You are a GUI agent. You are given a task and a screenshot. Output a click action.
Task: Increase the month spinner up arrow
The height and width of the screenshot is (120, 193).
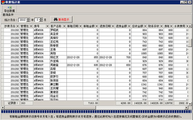pos(41,19)
